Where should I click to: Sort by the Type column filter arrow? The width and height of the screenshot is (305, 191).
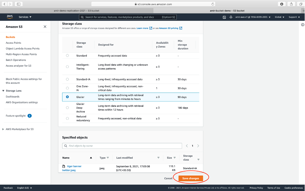tap(108, 158)
